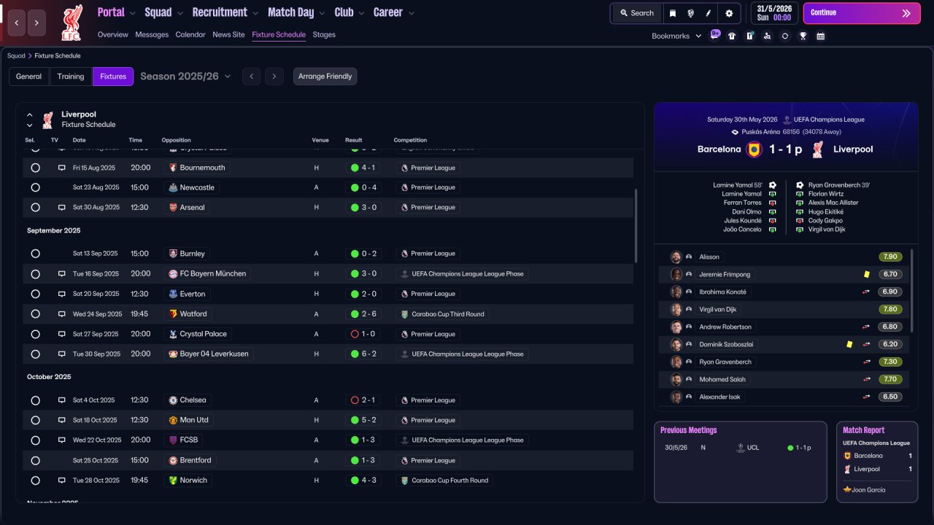Click the Norwich club badge icon

[x=173, y=481]
